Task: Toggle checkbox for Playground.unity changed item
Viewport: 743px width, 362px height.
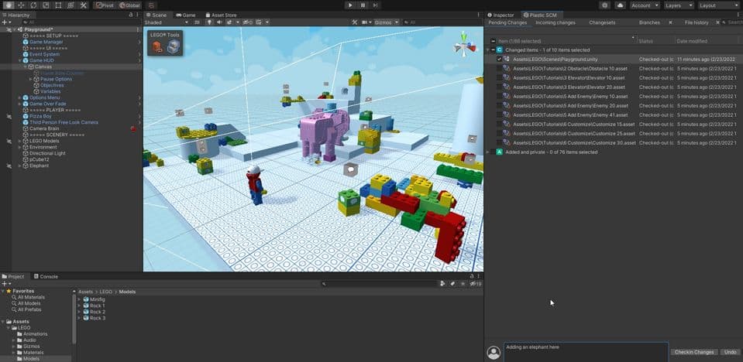Action: (499, 59)
